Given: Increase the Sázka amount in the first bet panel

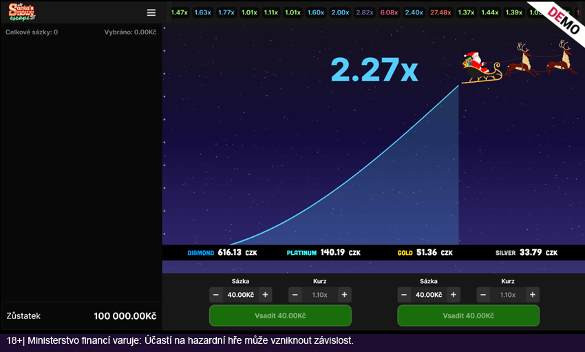Looking at the screenshot, I should 265,295.
